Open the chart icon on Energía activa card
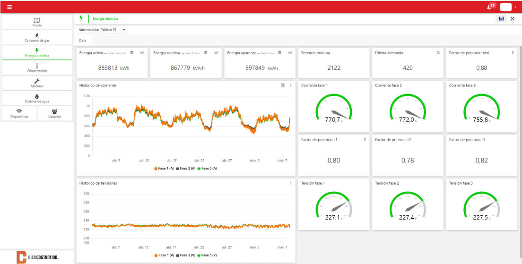The height and width of the screenshot is (264, 522). 142,52
